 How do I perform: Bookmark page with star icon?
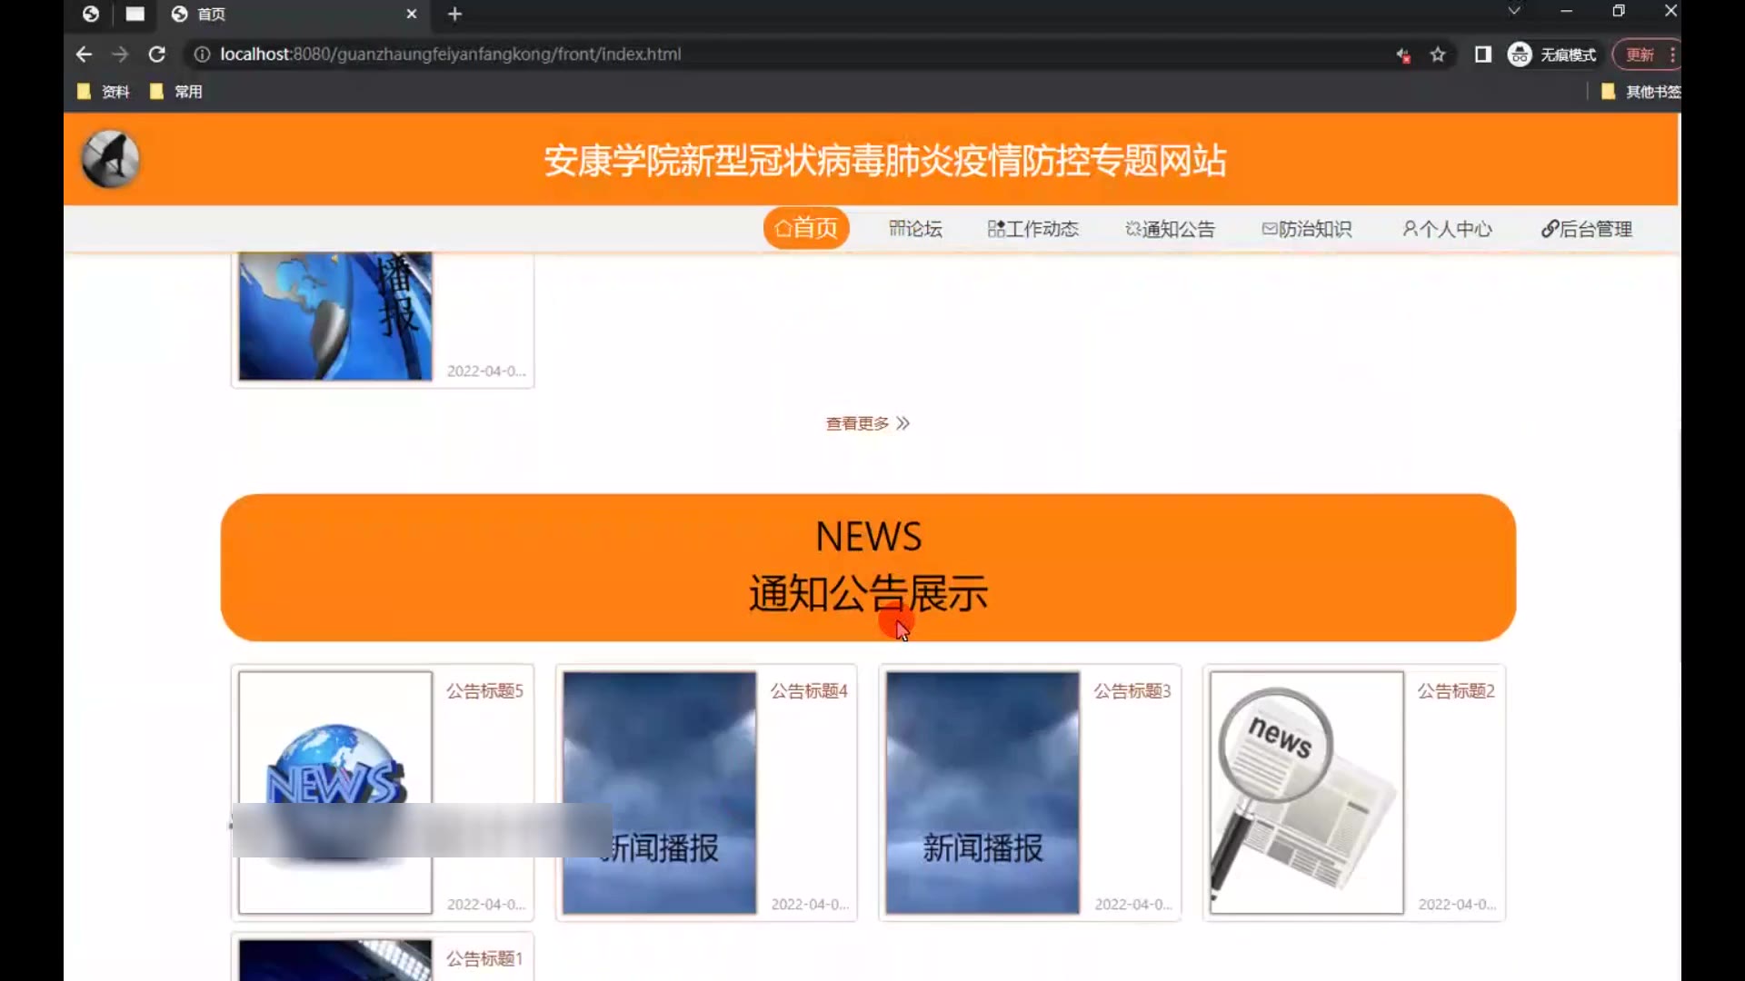(1438, 54)
